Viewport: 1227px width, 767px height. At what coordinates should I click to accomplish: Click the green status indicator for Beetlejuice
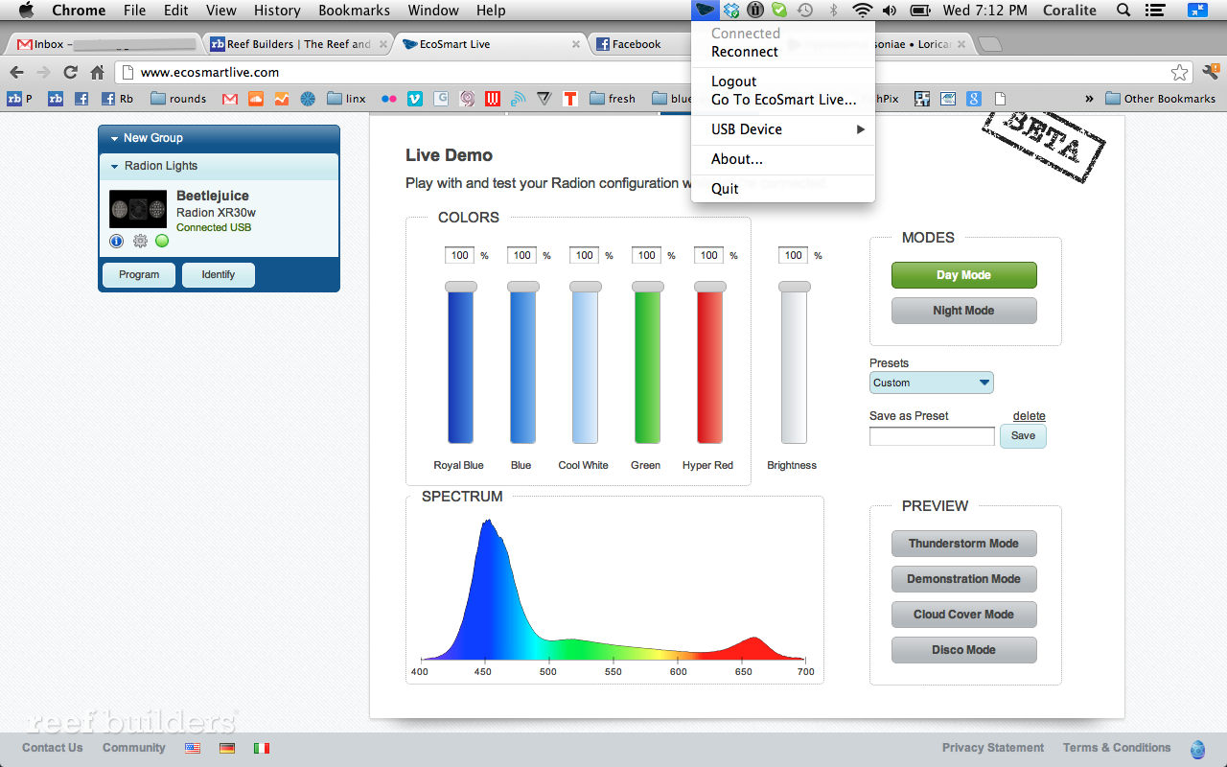[162, 241]
